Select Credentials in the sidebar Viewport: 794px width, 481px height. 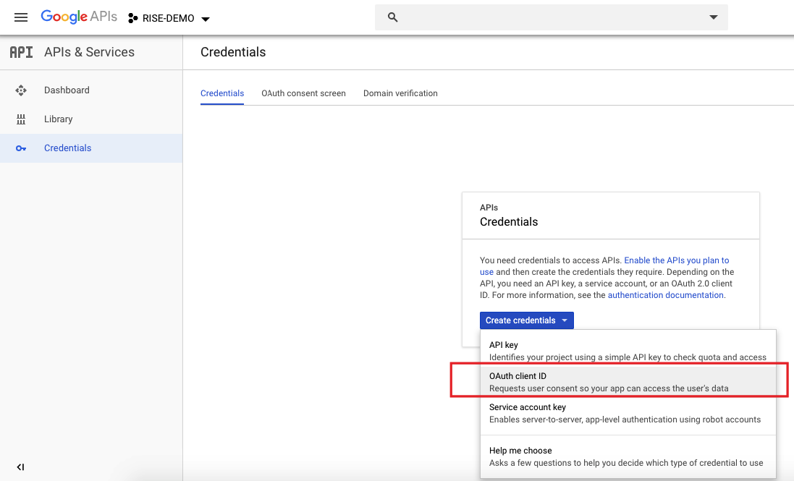(x=91, y=148)
